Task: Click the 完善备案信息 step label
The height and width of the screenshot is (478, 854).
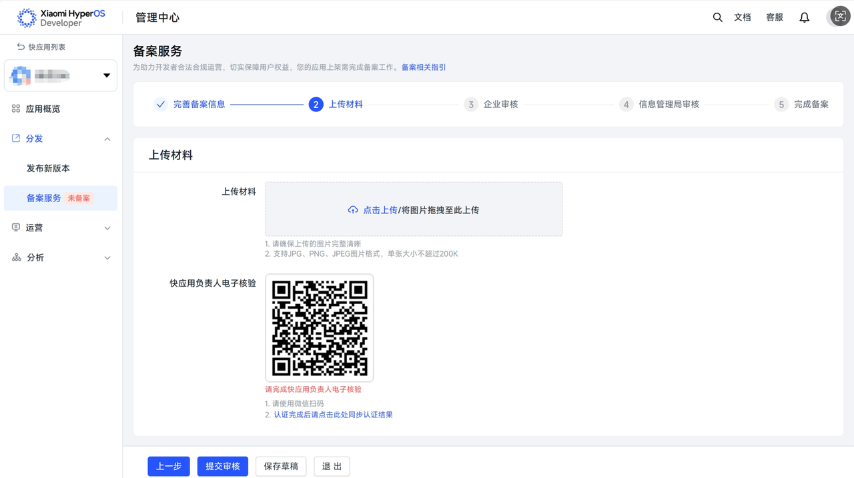Action: (199, 105)
